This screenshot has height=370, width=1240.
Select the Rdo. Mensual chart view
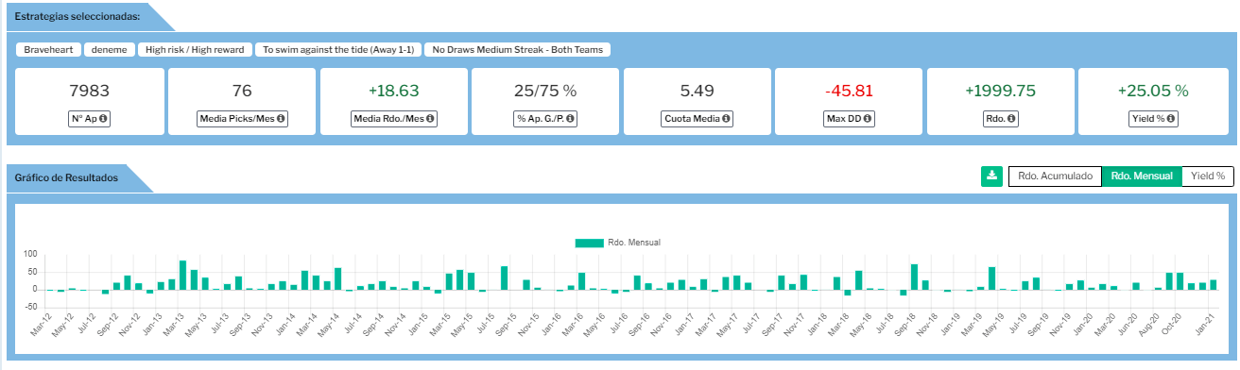click(1142, 177)
